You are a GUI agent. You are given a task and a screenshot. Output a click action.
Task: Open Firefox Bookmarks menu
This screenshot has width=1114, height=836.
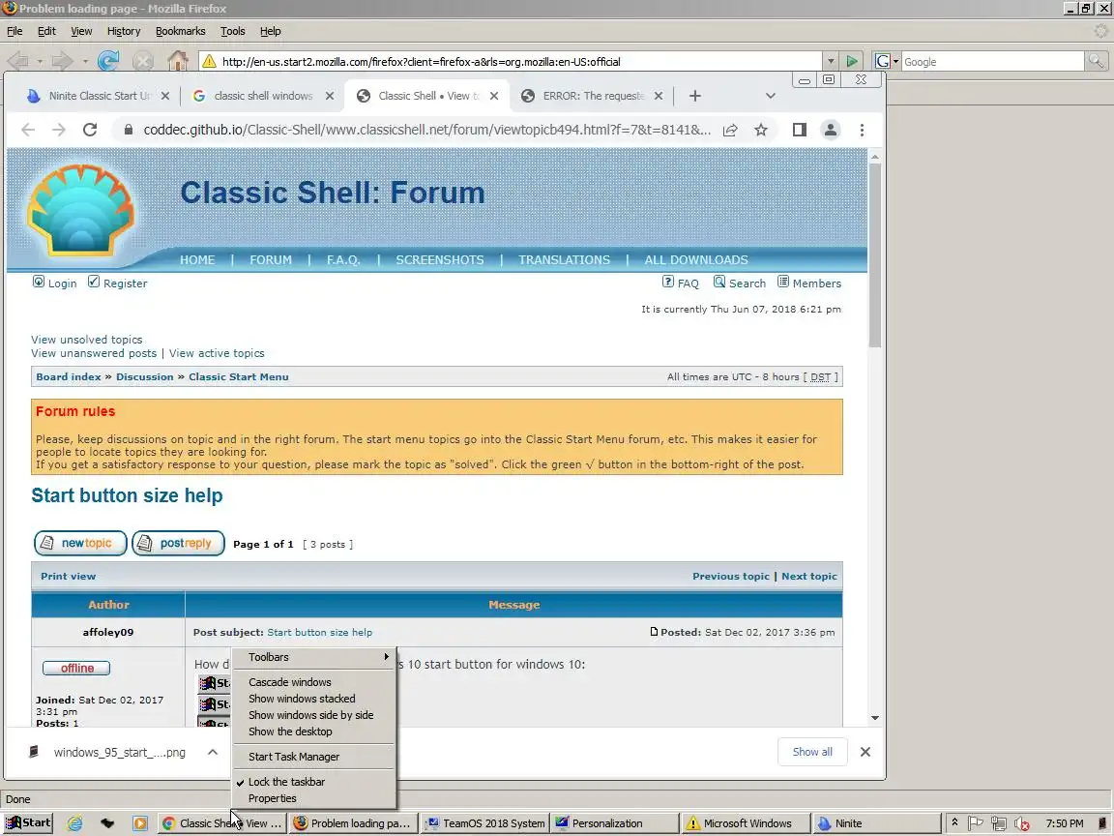181,31
